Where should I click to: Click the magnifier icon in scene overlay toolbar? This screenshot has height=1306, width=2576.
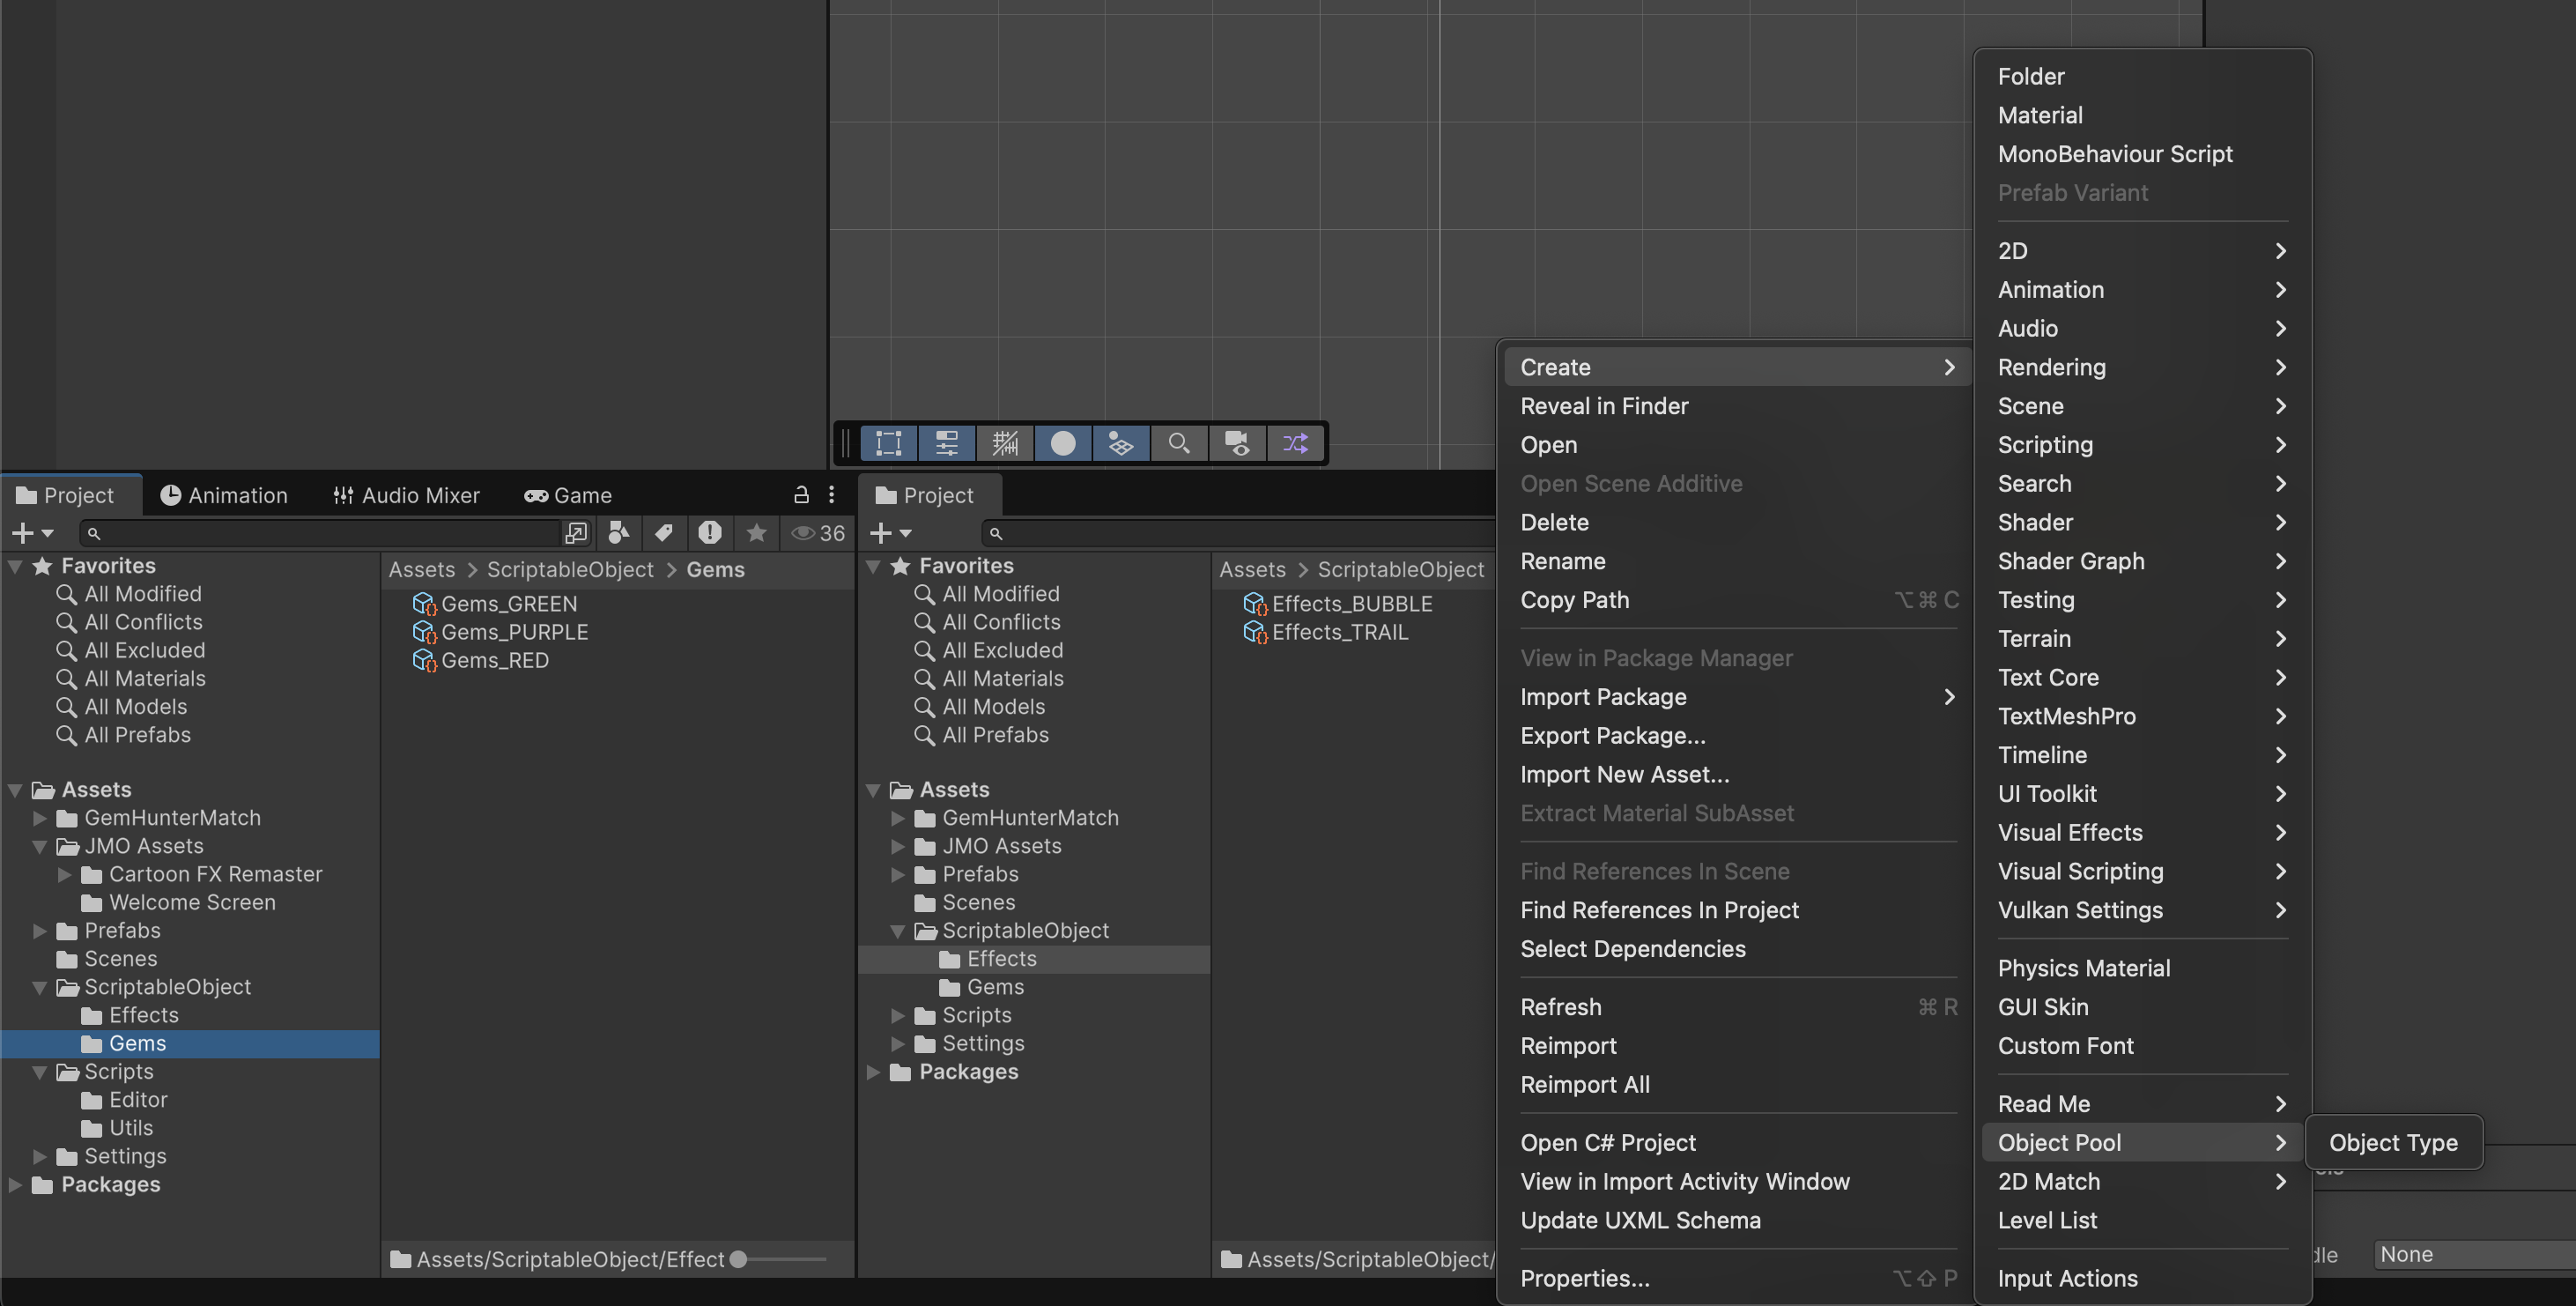click(x=1179, y=443)
